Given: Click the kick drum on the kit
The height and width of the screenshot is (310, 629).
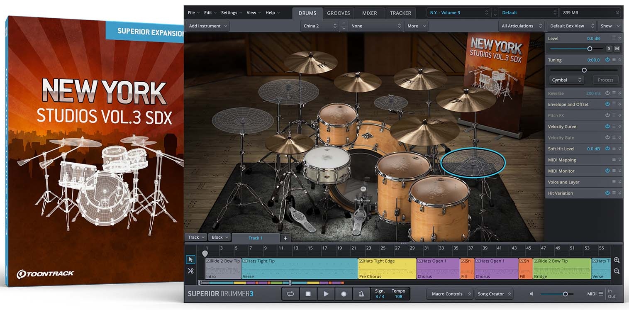Looking at the screenshot, I should [x=356, y=183].
